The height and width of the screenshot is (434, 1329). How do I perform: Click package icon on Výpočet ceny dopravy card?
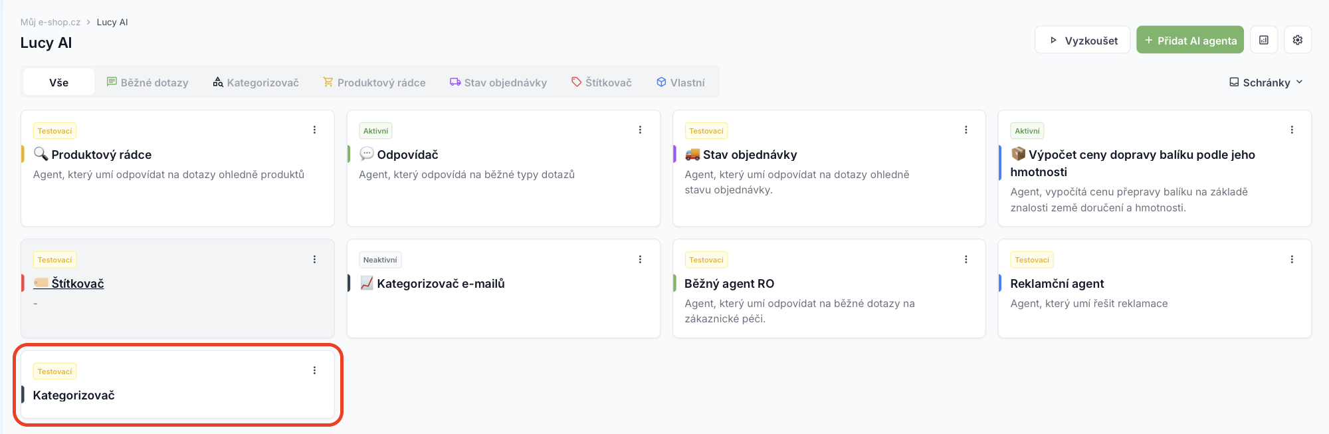(x=1018, y=154)
